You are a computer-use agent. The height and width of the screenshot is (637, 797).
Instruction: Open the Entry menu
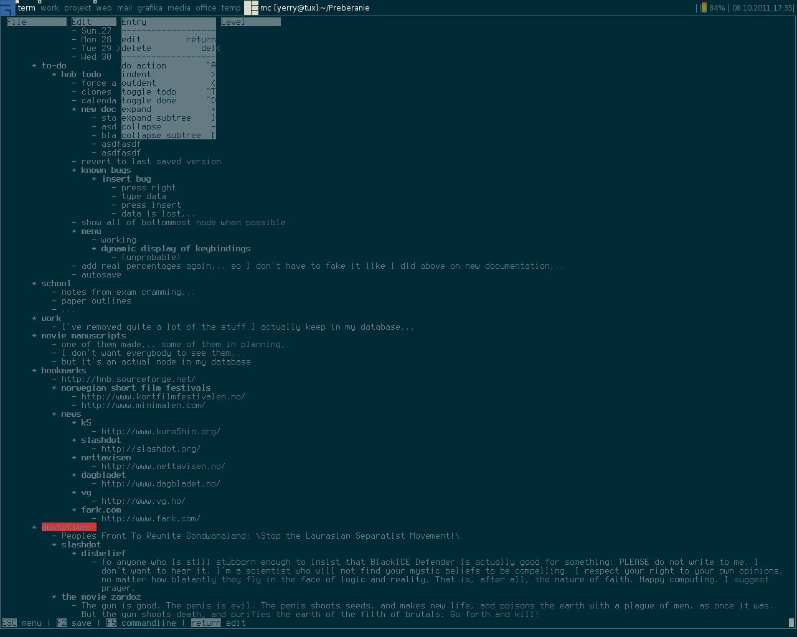pos(168,22)
